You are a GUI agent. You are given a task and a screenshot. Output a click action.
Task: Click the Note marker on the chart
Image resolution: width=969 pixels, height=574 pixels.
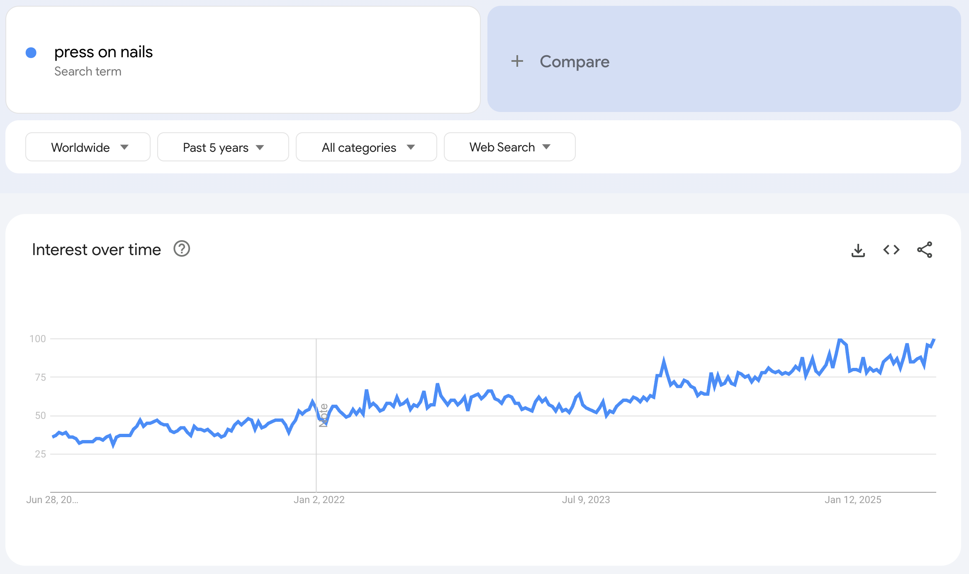tap(324, 415)
